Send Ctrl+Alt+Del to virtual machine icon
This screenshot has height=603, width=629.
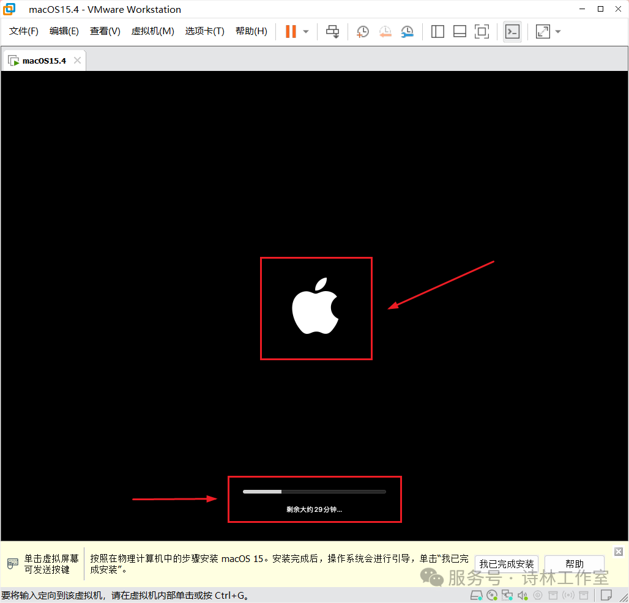pyautogui.click(x=332, y=31)
